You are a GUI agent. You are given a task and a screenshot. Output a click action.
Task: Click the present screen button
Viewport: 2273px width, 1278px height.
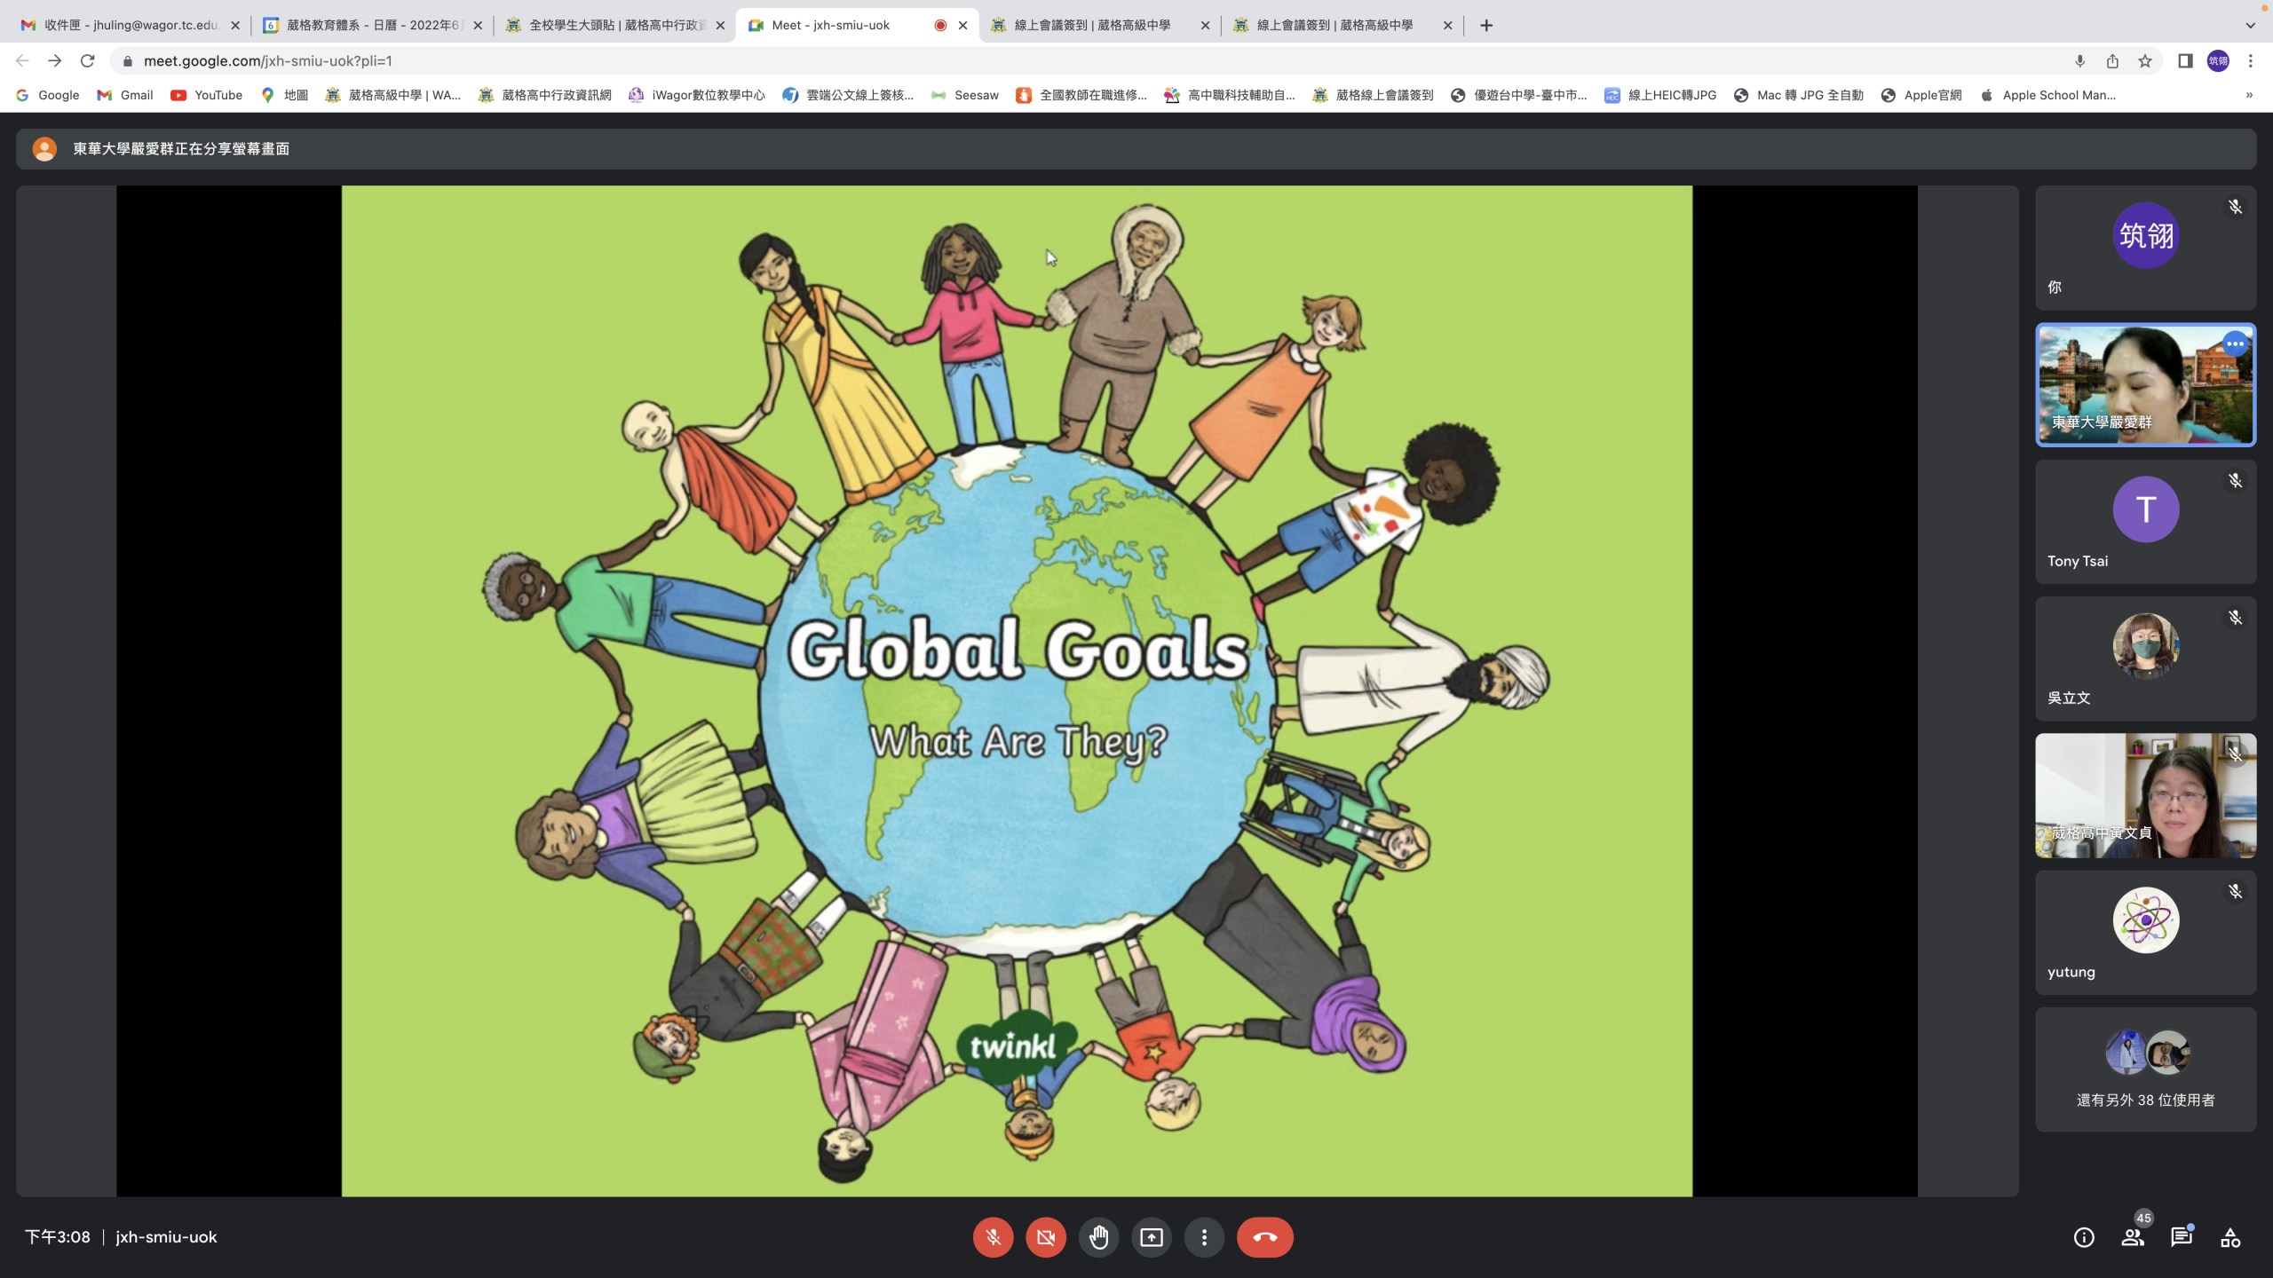click(1152, 1237)
